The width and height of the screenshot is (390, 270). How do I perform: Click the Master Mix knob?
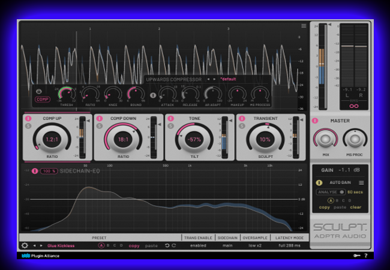pos(325,139)
